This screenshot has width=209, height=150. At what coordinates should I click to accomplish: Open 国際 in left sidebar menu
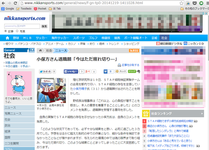[19, 137]
